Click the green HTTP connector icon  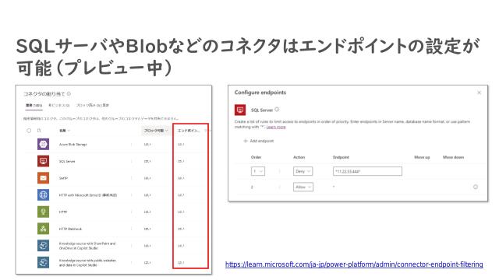(x=44, y=212)
